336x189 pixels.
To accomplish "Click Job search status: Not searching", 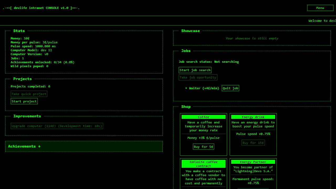I will coord(209,62).
